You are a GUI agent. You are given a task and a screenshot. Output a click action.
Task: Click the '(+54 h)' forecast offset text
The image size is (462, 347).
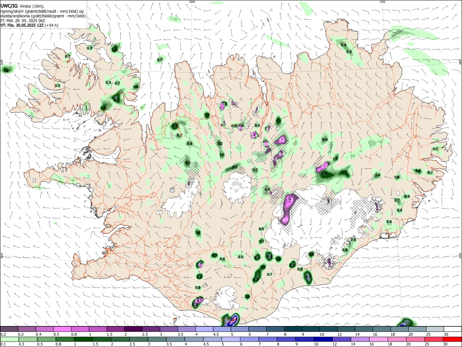point(52,26)
